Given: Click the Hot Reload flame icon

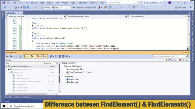Looking at the screenshot, I should pyautogui.click(x=99, y=8).
